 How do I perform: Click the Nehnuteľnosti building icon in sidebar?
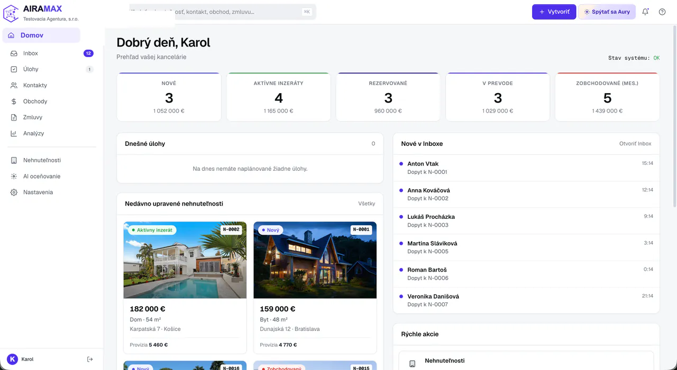[14, 160]
